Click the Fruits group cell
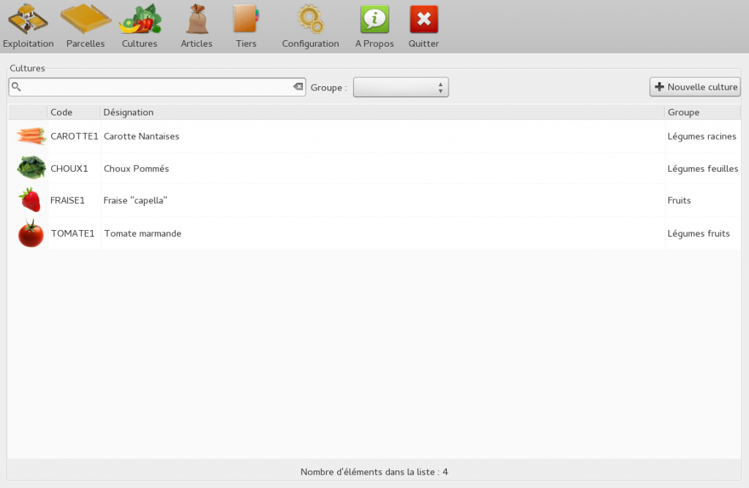This screenshot has width=749, height=488. coord(680,200)
